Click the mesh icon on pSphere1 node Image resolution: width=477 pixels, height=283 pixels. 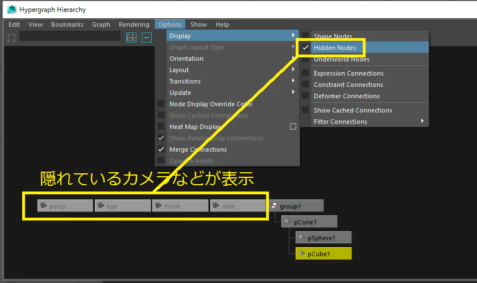click(x=301, y=238)
